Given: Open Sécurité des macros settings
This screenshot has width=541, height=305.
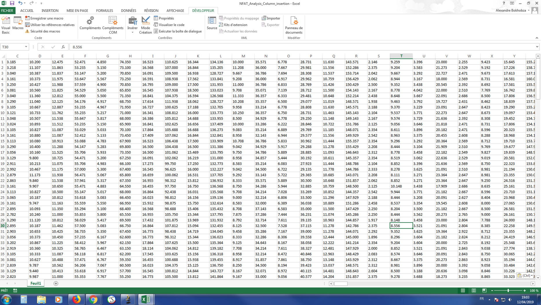Looking at the screenshot, I should [43, 31].
